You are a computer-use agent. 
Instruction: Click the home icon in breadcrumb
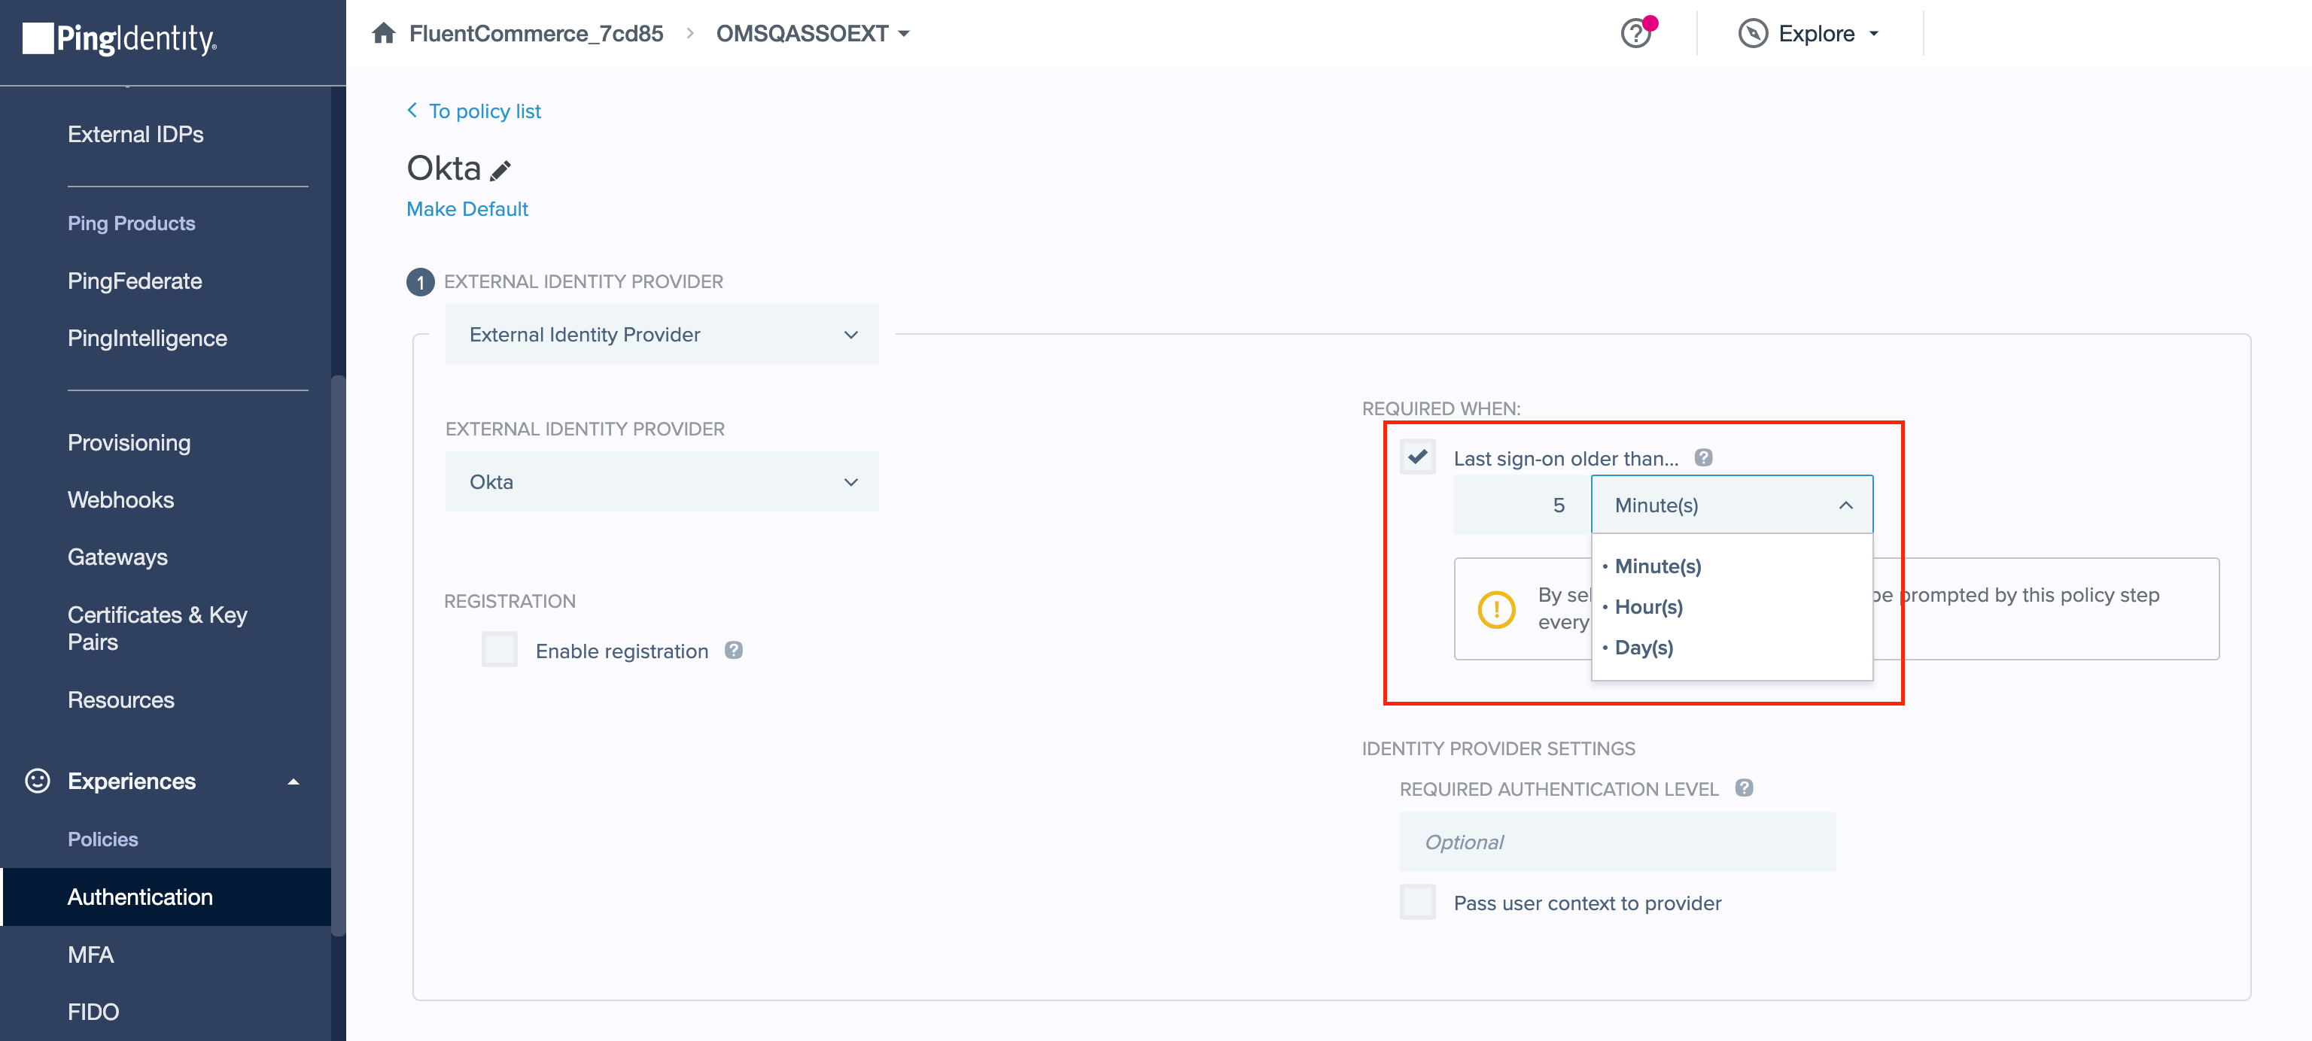pos(383,33)
